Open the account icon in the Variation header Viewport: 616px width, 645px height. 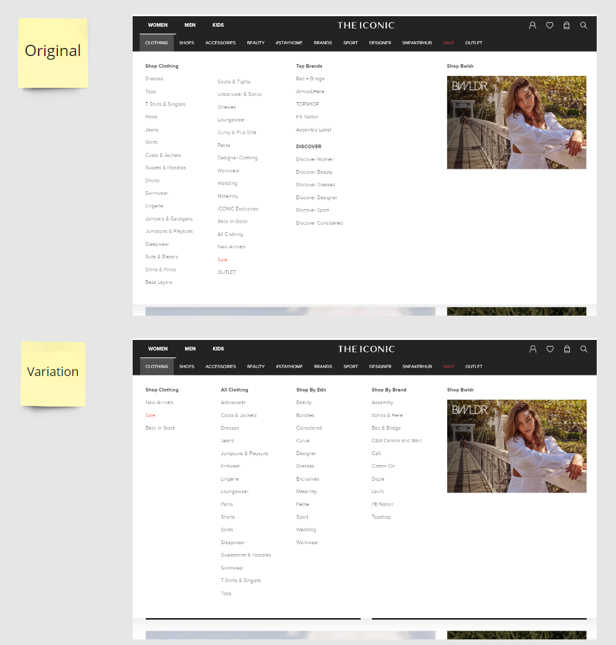(533, 349)
